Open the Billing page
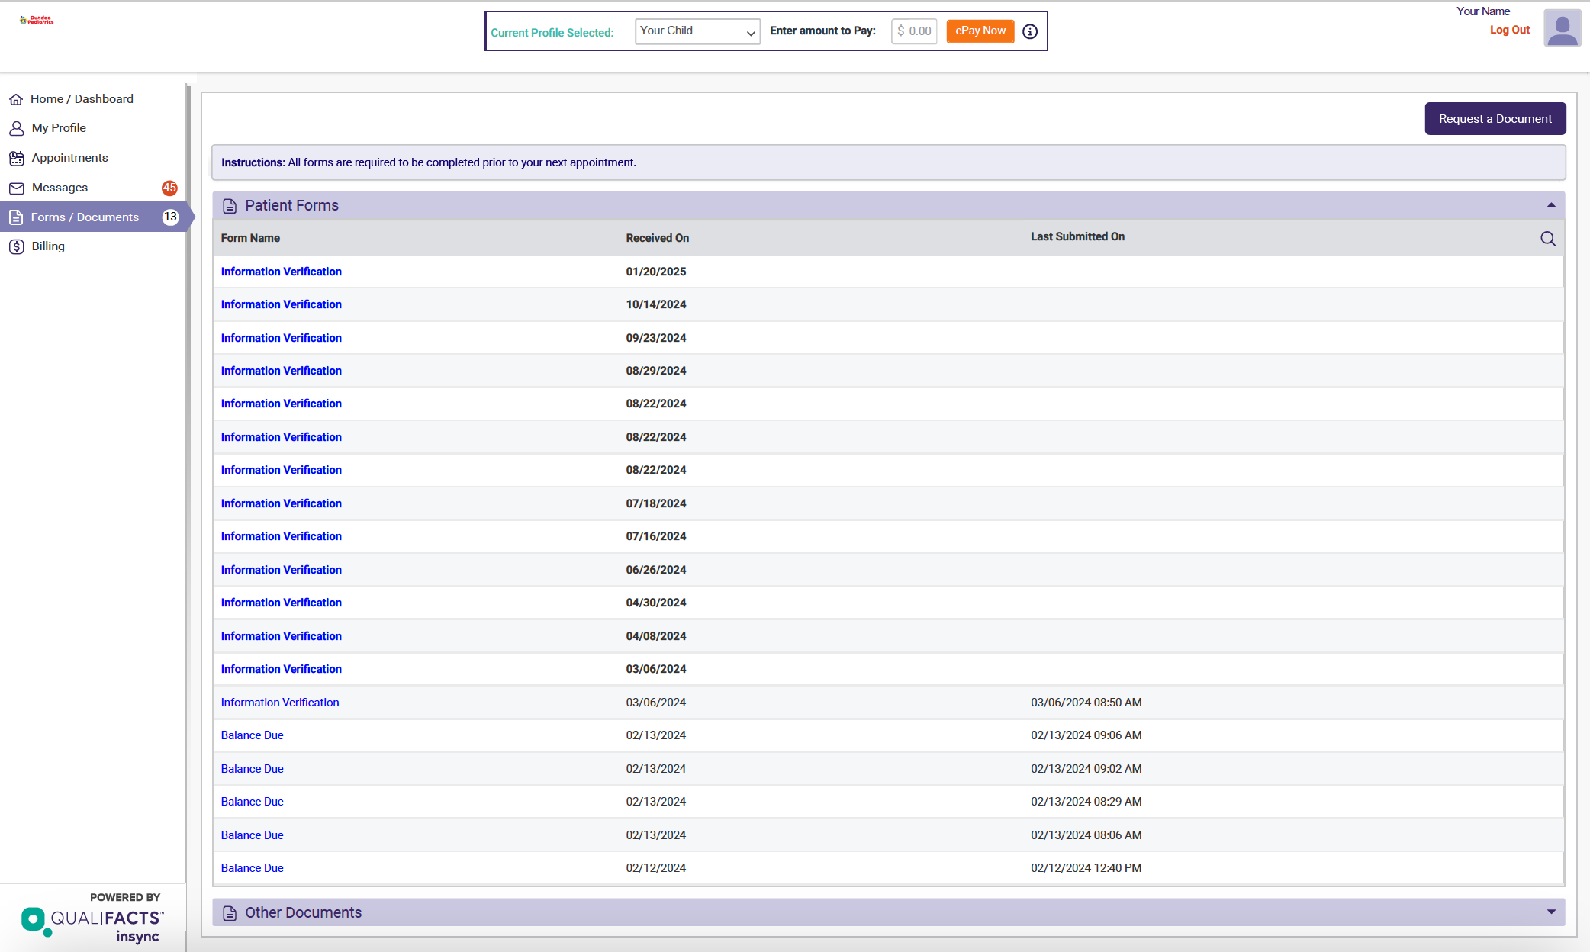Image resolution: width=1590 pixels, height=952 pixels. coord(48,246)
